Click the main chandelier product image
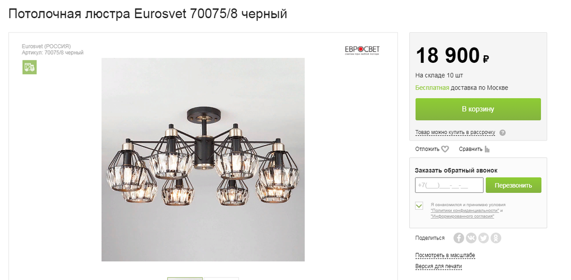This screenshot has width=571, height=280. 203,160
